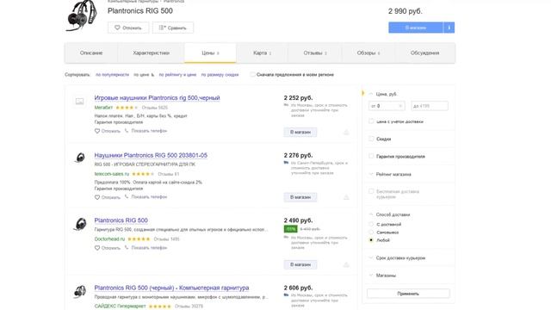Viewport: 551px width, 310px height.
Task: Select the Самовывоз radio option
Action: (x=371, y=232)
